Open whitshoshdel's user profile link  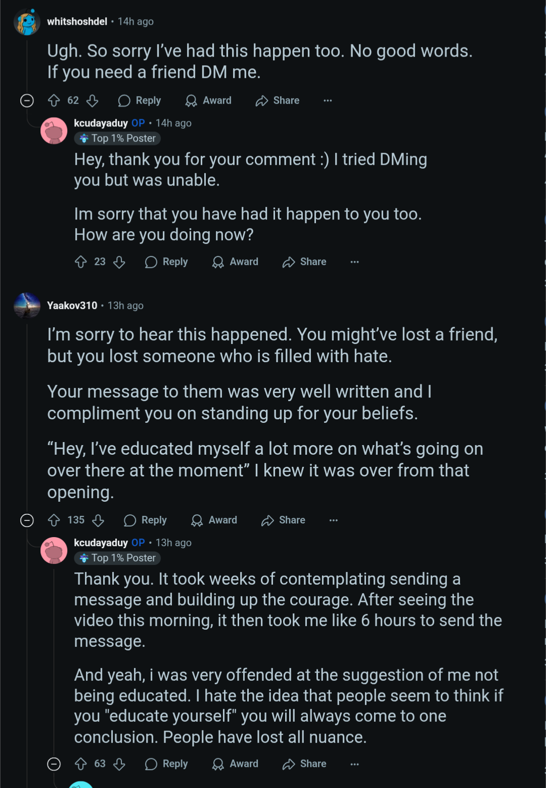(77, 21)
